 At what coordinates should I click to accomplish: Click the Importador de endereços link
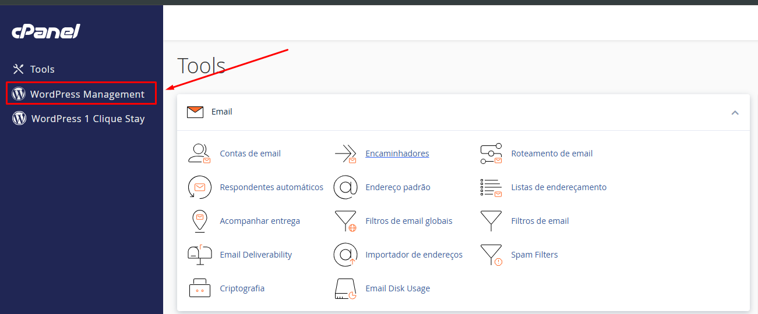[414, 255]
